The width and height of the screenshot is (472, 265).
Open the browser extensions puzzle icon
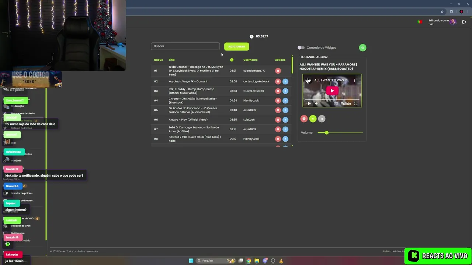[x=451, y=11]
